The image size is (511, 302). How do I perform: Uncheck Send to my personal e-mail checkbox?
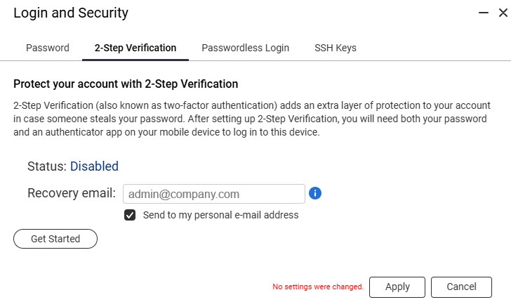coord(130,215)
